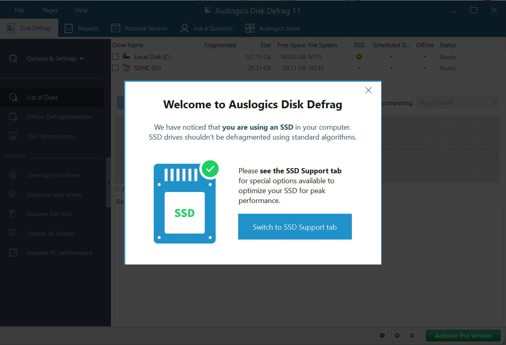Check the SDHC (D:) drive checkbox
Viewport: 506px width, 345px height.
coord(115,68)
